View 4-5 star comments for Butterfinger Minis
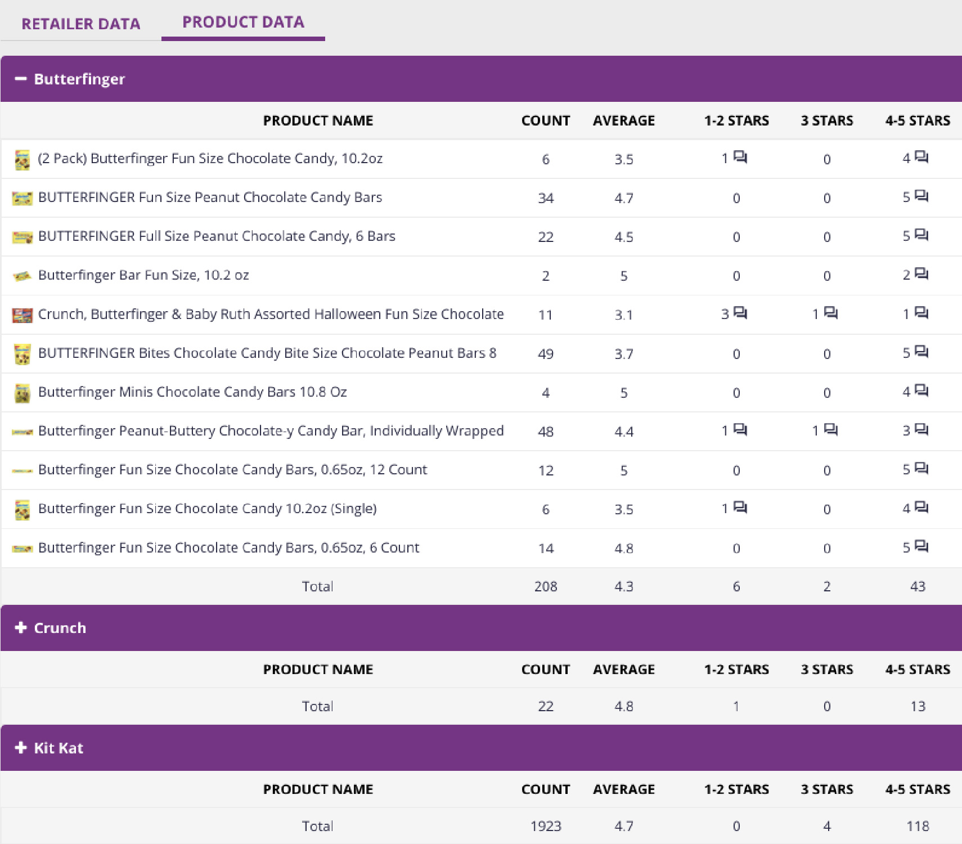Image resolution: width=962 pixels, height=844 pixels. 921,390
